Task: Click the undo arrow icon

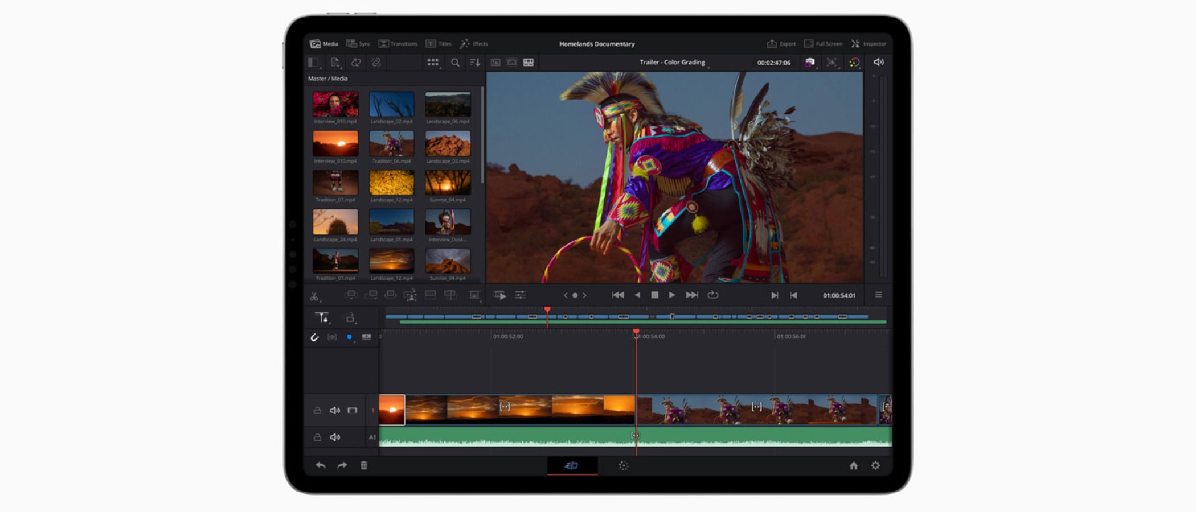Action: click(321, 465)
